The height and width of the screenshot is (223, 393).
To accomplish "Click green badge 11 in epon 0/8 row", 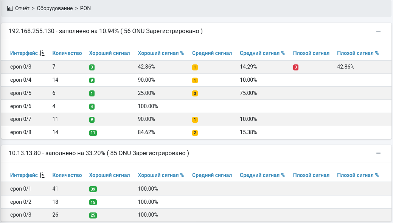I will click(93, 133).
